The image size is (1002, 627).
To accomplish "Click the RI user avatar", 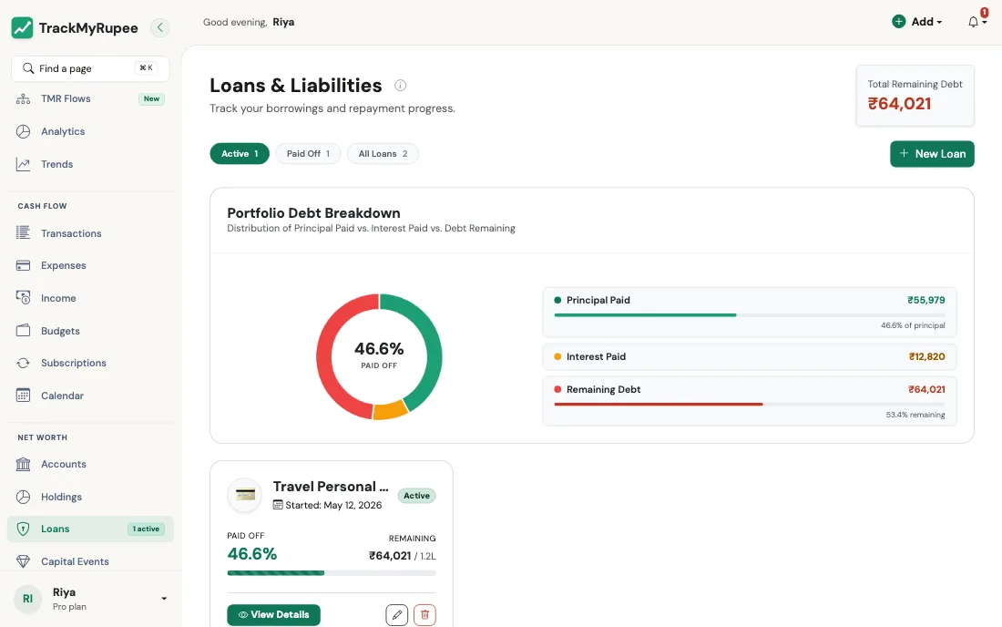I will point(27,599).
